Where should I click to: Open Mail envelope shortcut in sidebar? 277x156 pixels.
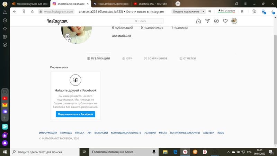tap(5, 105)
